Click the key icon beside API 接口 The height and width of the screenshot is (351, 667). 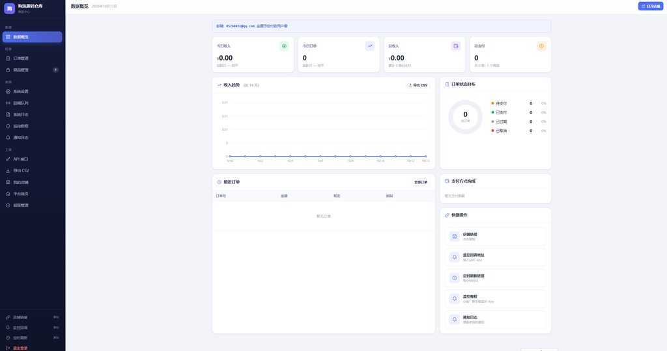coord(8,159)
